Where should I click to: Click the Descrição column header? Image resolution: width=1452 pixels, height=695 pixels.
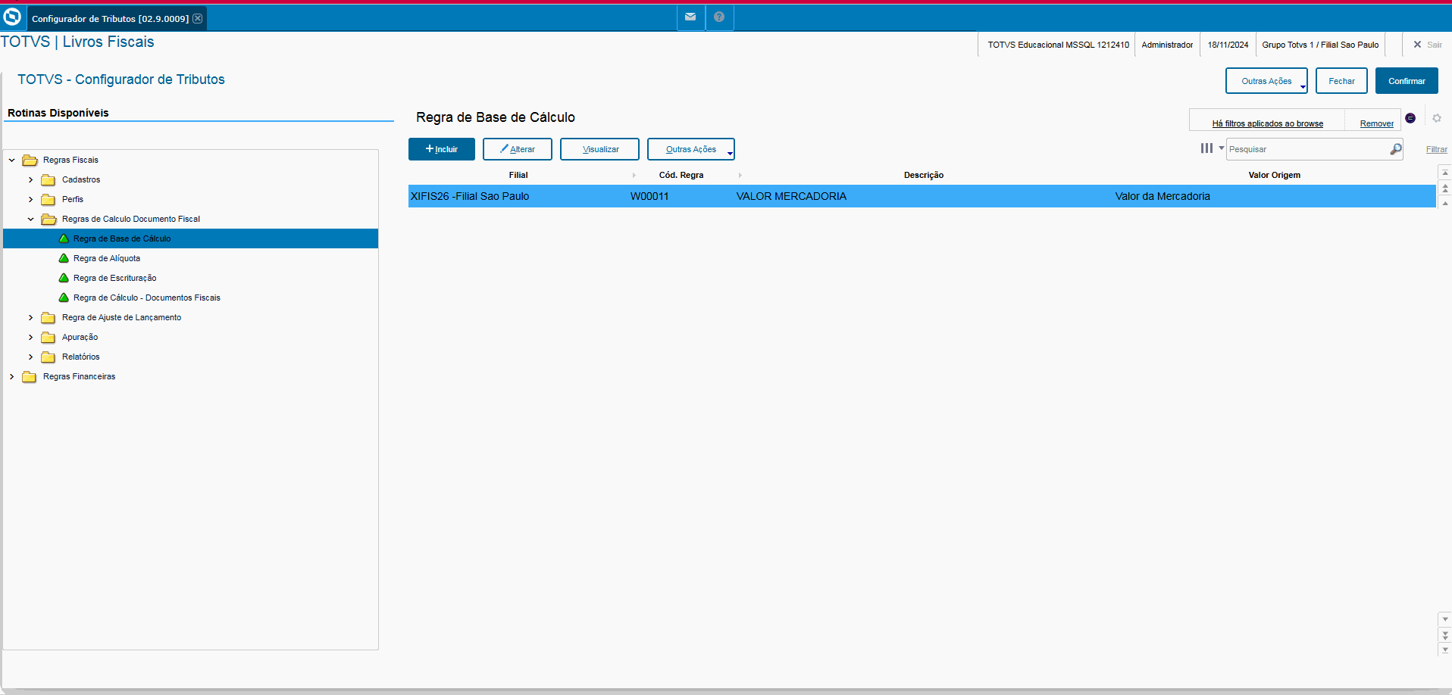(924, 175)
